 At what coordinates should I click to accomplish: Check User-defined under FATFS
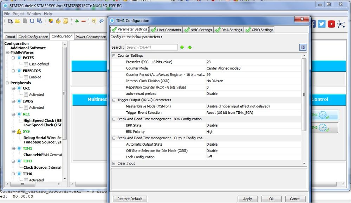coord(26,64)
